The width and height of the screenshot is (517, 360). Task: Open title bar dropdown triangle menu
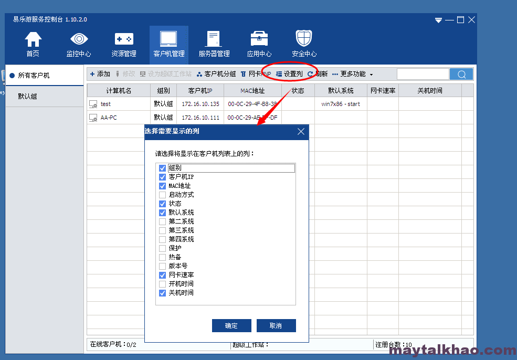tap(438, 20)
